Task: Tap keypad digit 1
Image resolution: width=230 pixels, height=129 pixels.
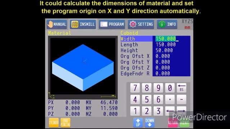Action: click(135, 111)
